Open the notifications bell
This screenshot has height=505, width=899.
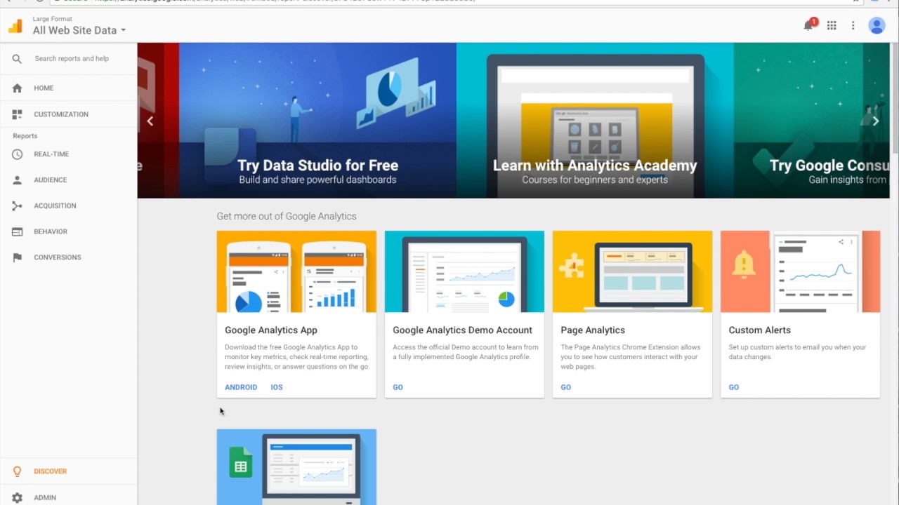pos(808,25)
